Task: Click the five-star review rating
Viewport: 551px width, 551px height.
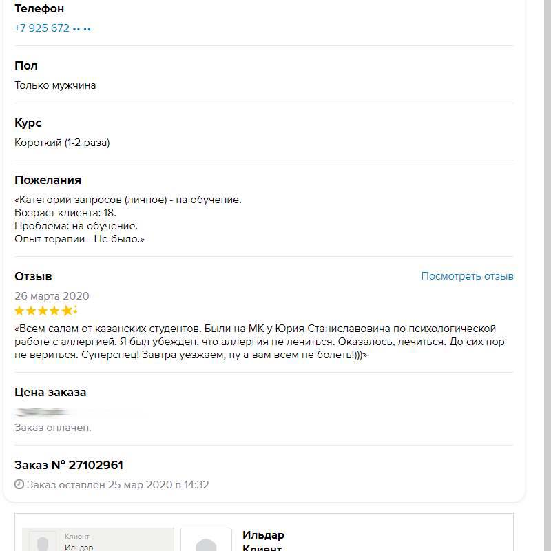Action: (46, 311)
